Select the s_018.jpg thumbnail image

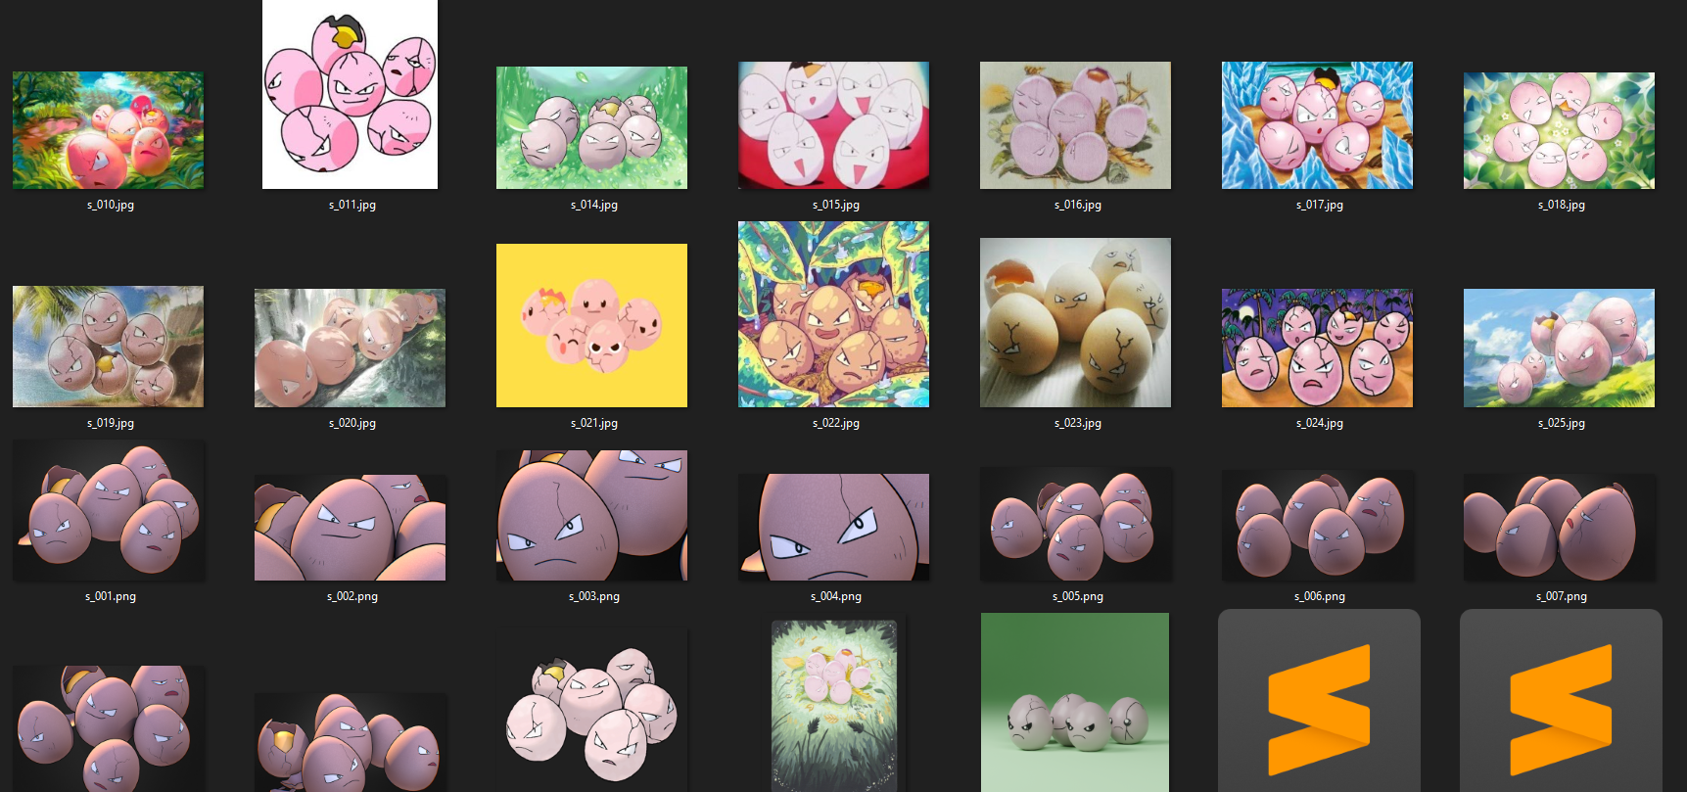point(1559,130)
